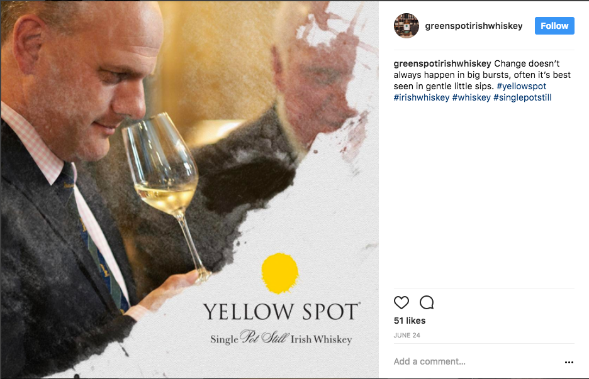The image size is (589, 379).
Task: Click the Single Pot Still Irish Whiskey tagline
Action: pyautogui.click(x=281, y=339)
